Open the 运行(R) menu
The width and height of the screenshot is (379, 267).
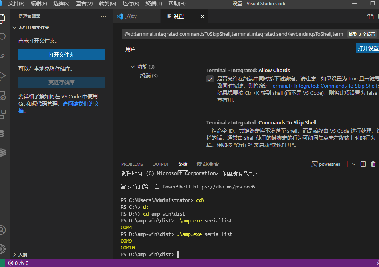click(131, 3)
